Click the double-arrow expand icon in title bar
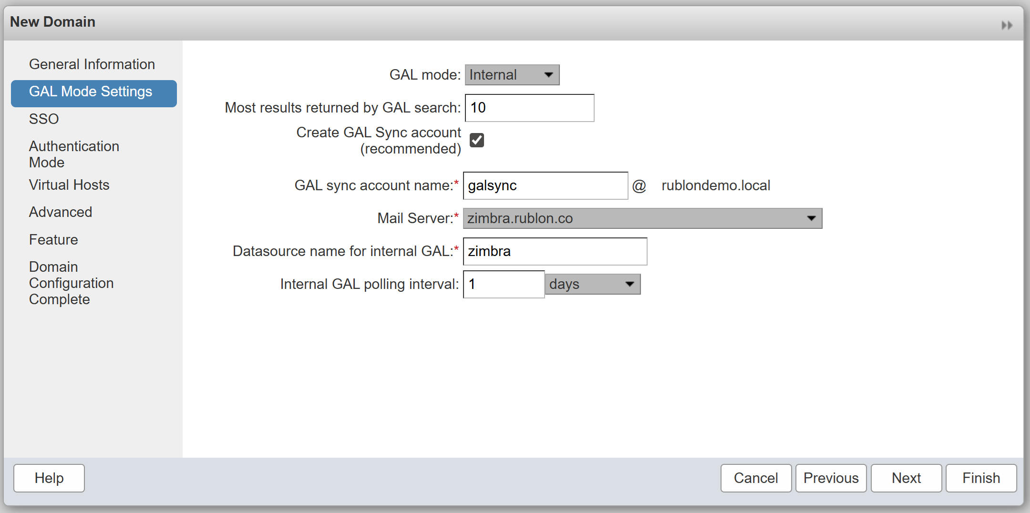The width and height of the screenshot is (1030, 513). coord(1007,25)
